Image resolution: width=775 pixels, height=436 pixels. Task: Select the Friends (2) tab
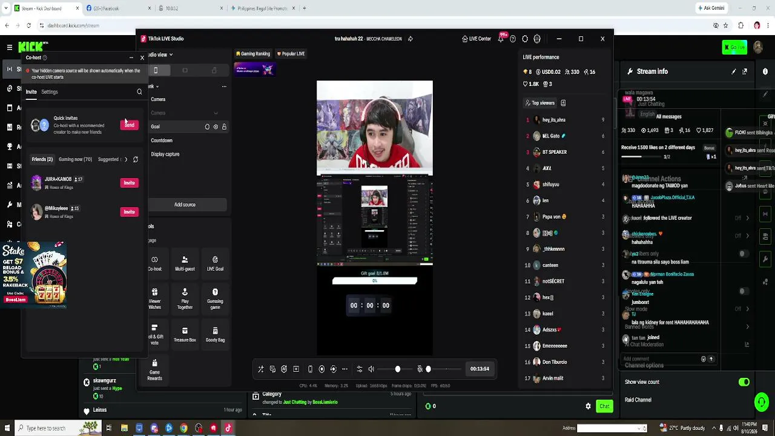42,159
